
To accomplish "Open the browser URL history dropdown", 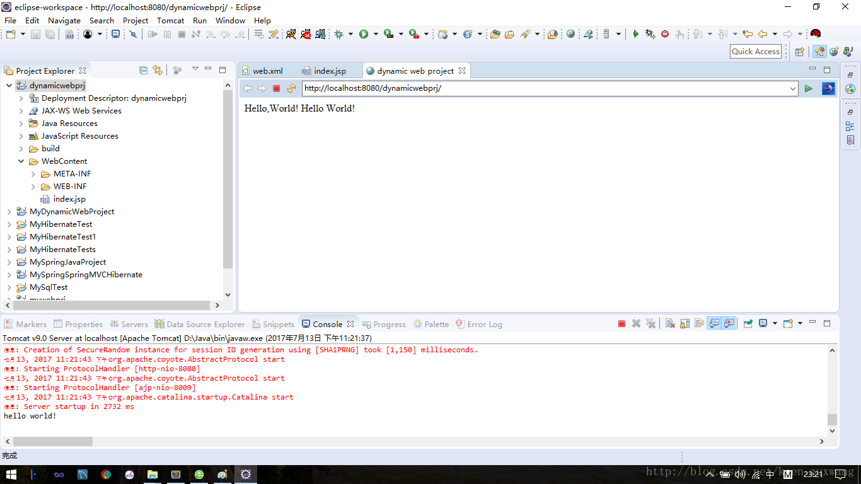I will click(793, 88).
